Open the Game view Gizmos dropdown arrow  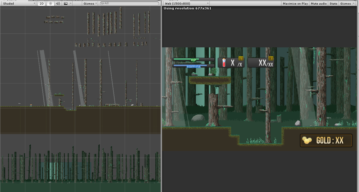pyautogui.click(x=354, y=3)
